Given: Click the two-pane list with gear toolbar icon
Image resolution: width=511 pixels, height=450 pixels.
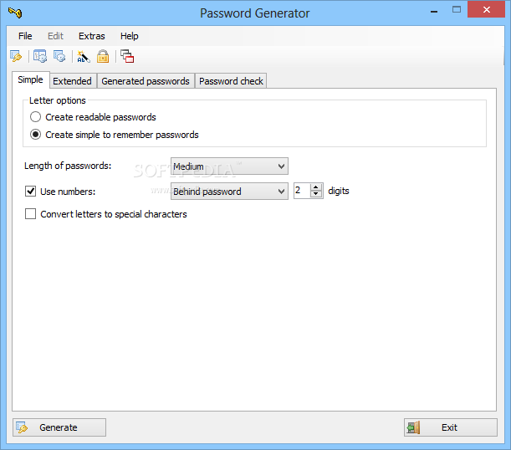Looking at the screenshot, I should pos(40,56).
